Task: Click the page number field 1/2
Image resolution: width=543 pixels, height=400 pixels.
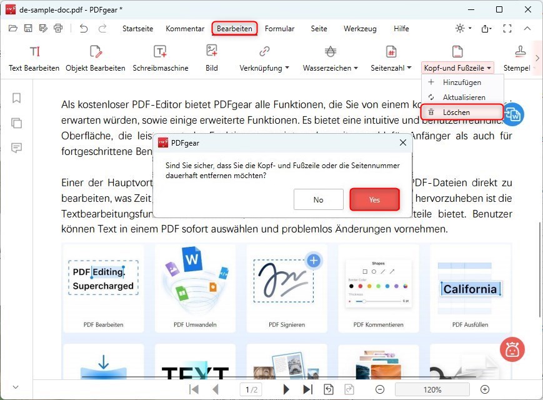Action: click(x=251, y=389)
